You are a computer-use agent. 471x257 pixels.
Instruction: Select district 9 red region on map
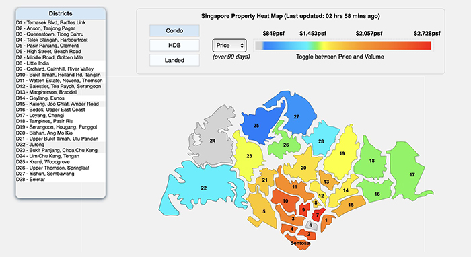coord(304,209)
